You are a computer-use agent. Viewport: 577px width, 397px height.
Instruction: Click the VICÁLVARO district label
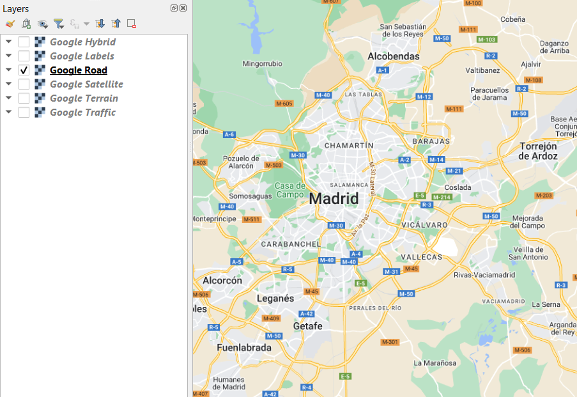(x=424, y=225)
